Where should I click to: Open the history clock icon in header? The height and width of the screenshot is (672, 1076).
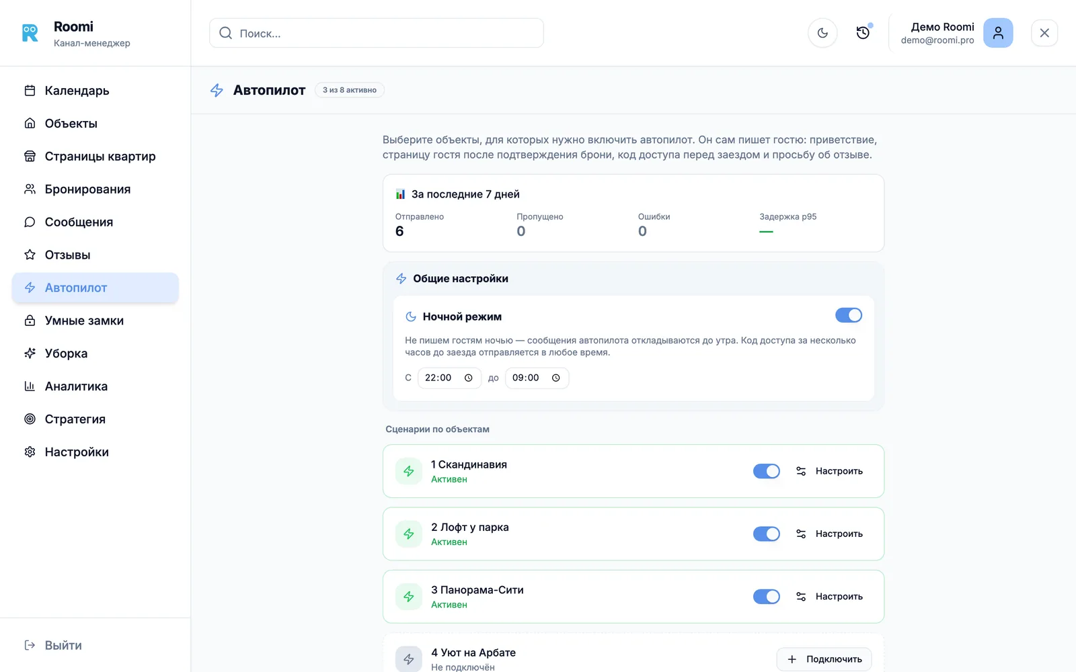863,33
